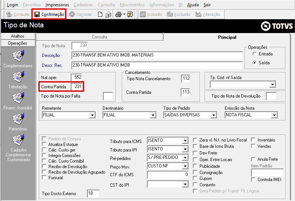The image size is (295, 201).
Task: Click the copy document toolbar icon
Action: point(108,14)
